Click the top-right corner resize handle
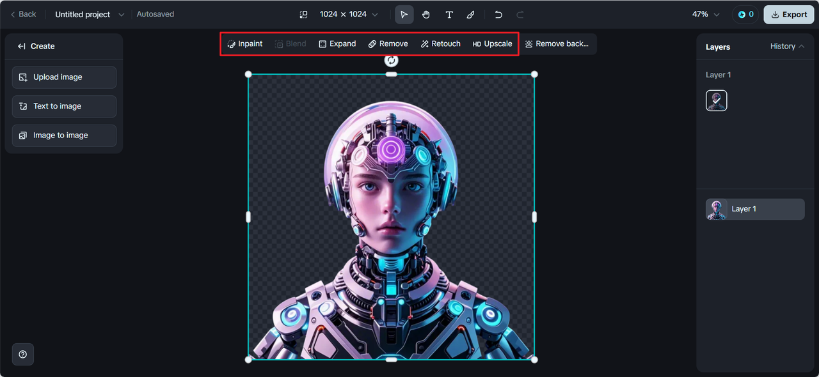Viewport: 819px width, 377px height. (534, 74)
